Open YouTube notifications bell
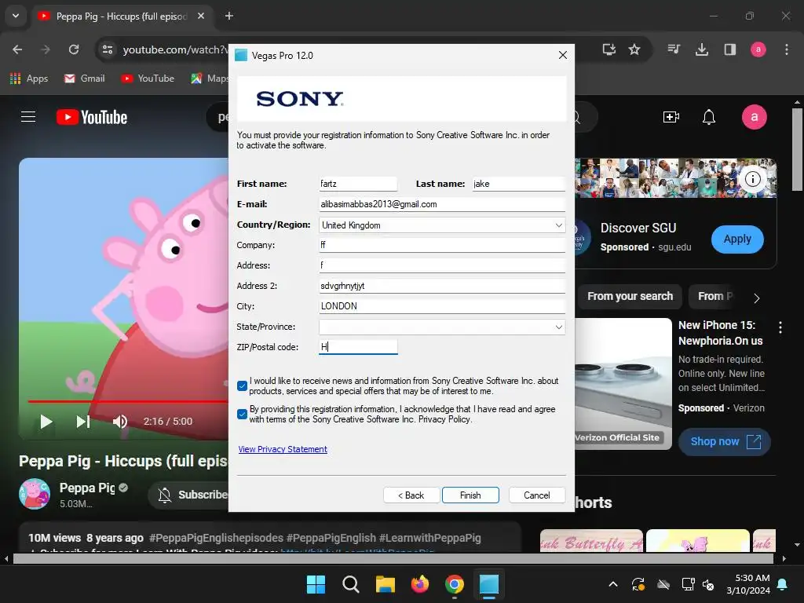Screen dimensions: 804x603 [x=709, y=117]
